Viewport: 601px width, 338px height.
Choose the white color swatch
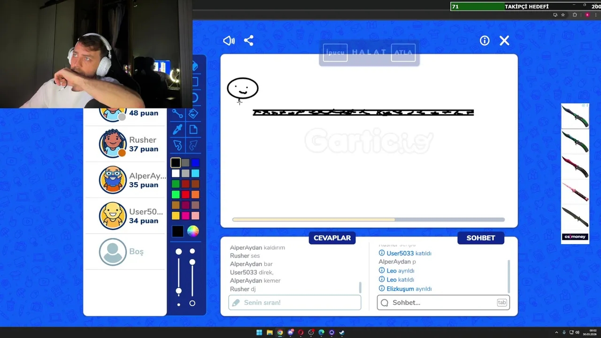pos(176,174)
